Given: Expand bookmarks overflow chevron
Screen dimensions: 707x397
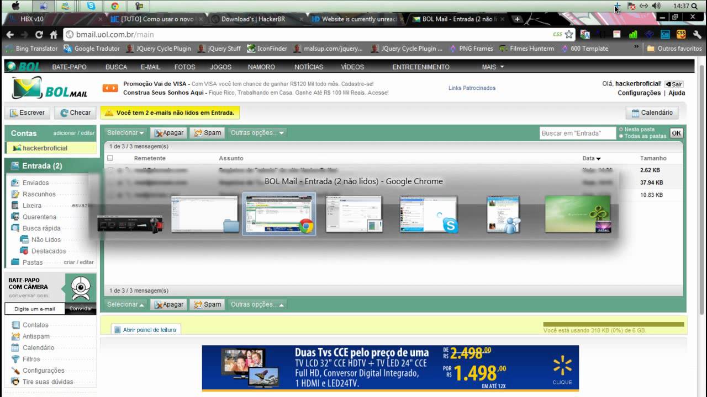Looking at the screenshot, I should point(636,48).
